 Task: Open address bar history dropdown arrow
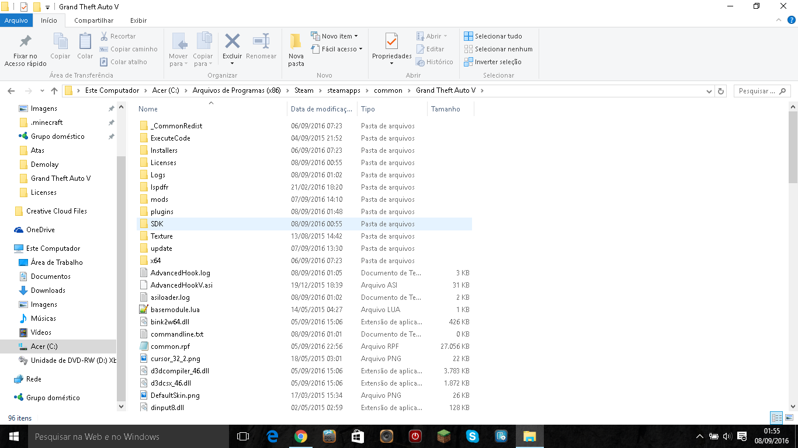coord(709,91)
